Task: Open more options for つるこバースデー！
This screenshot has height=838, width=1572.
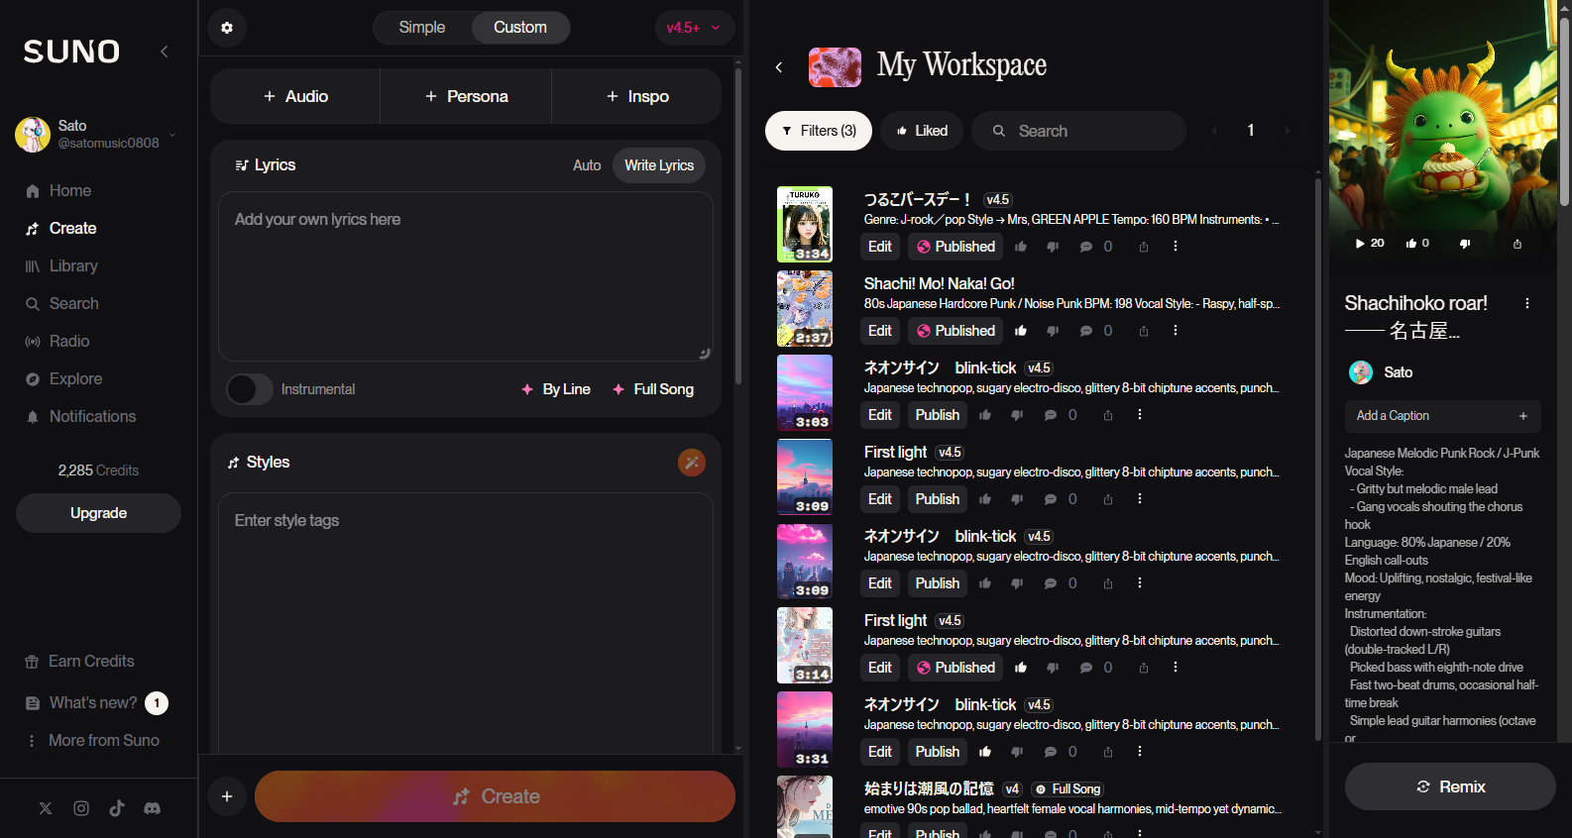Action: tap(1176, 247)
